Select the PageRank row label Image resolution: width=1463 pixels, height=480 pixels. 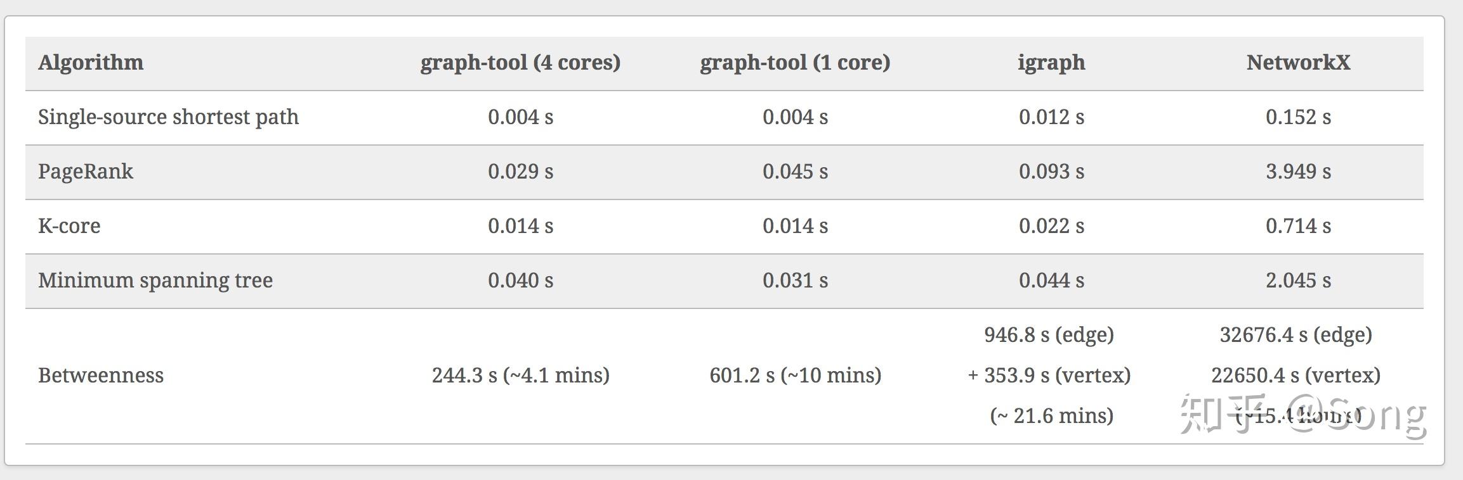click(86, 172)
